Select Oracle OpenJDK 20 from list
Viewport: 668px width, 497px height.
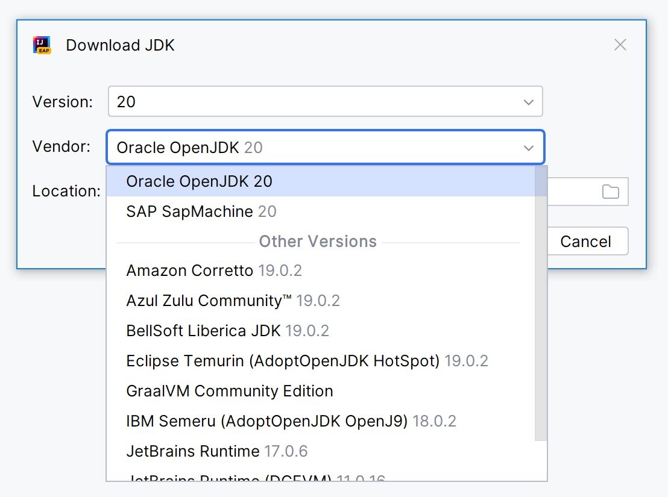(x=321, y=181)
